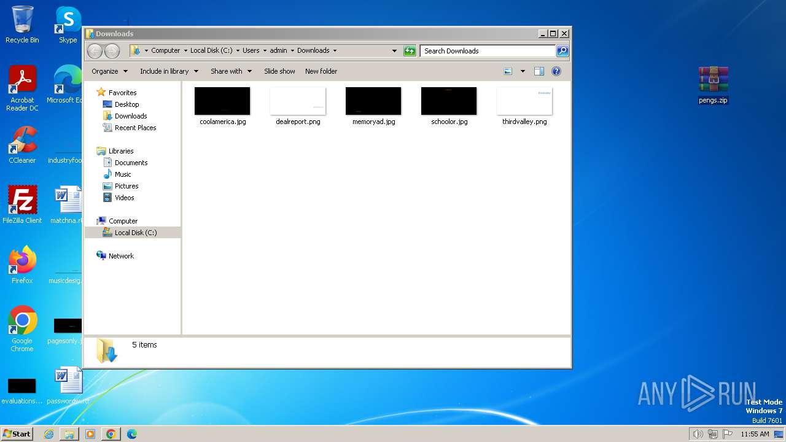
Task: Open the Help question mark icon
Action: coord(556,71)
